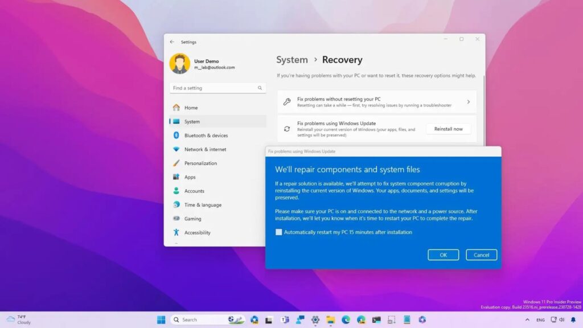Open the Accounts settings section
The height and width of the screenshot is (328, 583).
tap(194, 191)
